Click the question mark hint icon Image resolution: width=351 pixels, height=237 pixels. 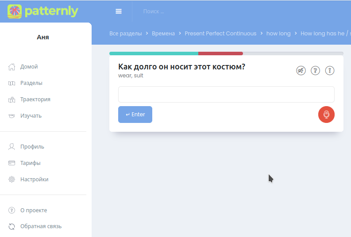click(315, 70)
